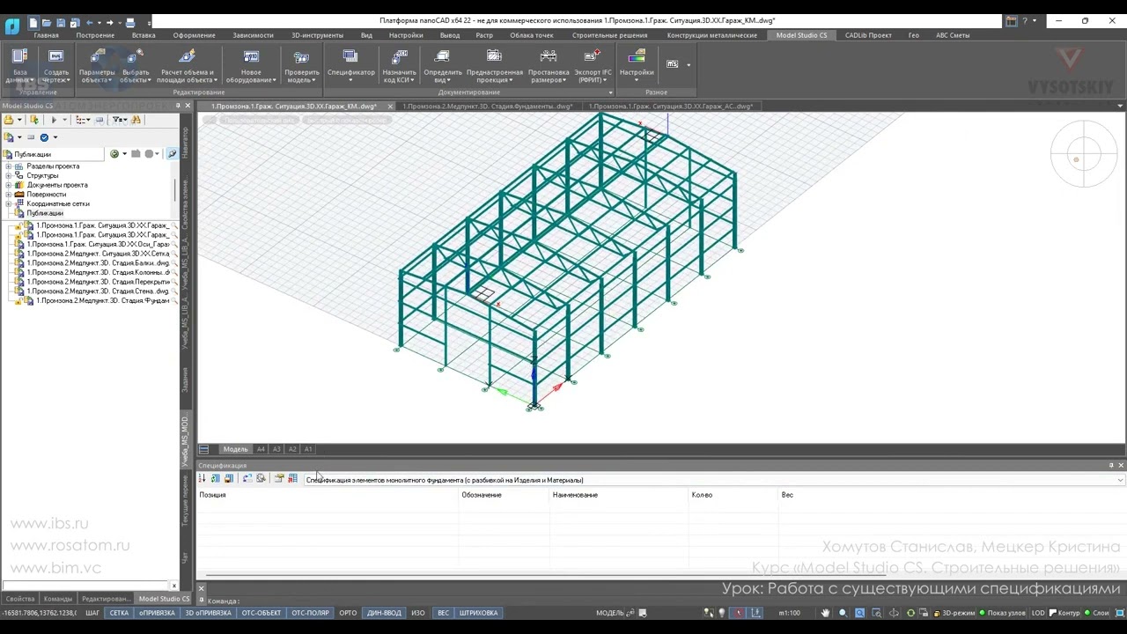
Task: Open Преднастроенная проекция tool
Action: click(x=495, y=65)
